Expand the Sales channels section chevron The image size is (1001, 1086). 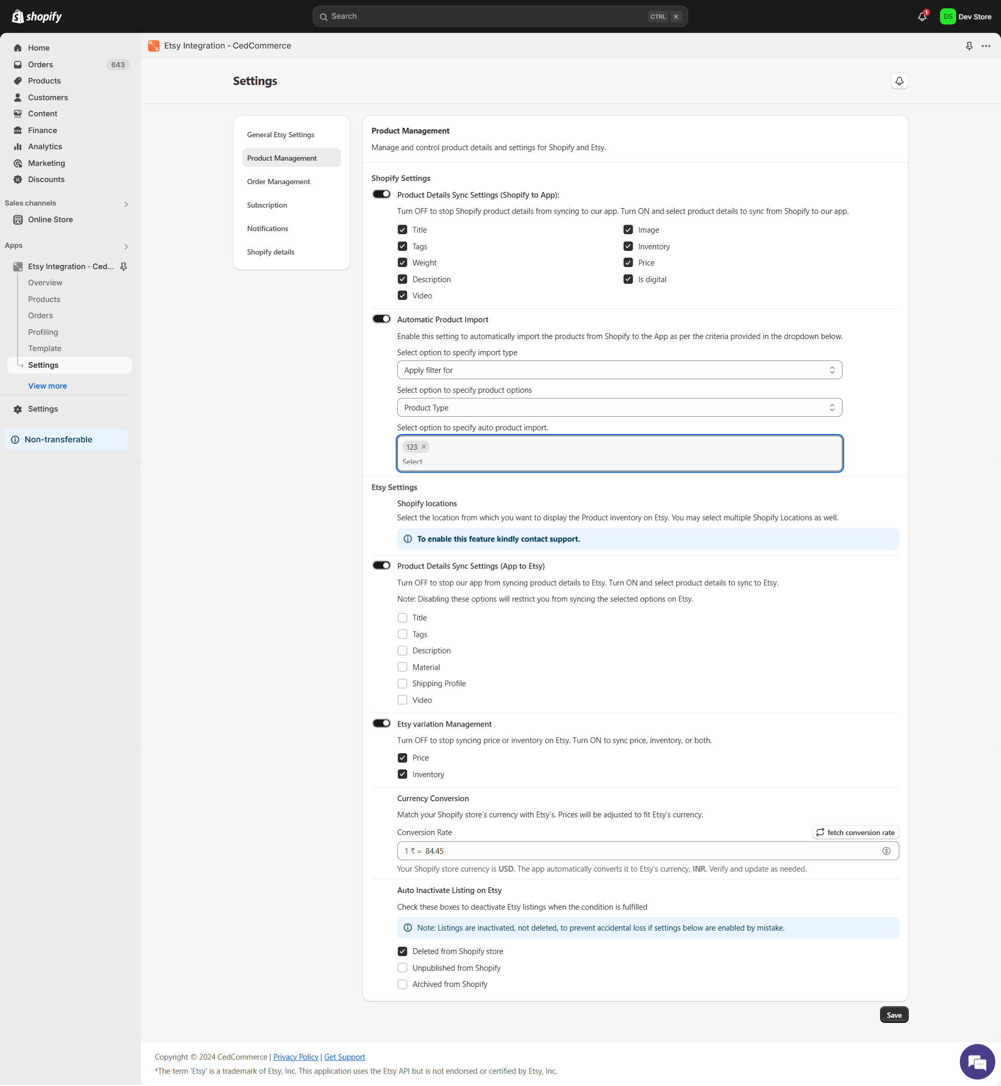coord(126,204)
